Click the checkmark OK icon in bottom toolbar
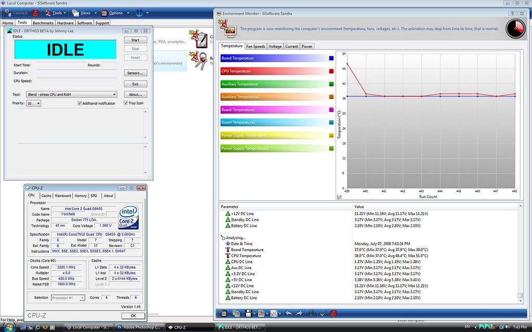The image size is (532, 332). pyautogui.click(x=323, y=313)
